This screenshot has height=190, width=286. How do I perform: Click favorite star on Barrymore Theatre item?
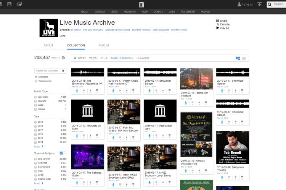coord(236,177)
